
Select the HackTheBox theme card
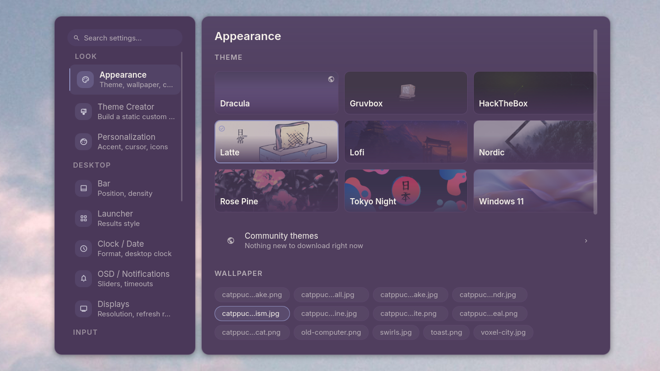point(535,93)
